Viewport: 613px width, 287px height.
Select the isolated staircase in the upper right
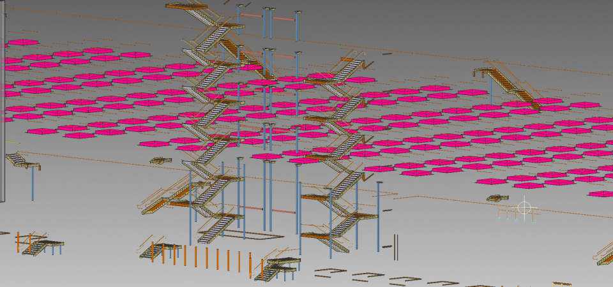[x=507, y=82]
